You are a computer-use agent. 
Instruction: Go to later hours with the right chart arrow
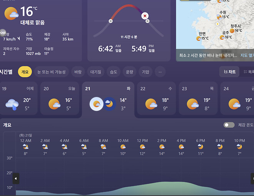[x=252, y=179]
